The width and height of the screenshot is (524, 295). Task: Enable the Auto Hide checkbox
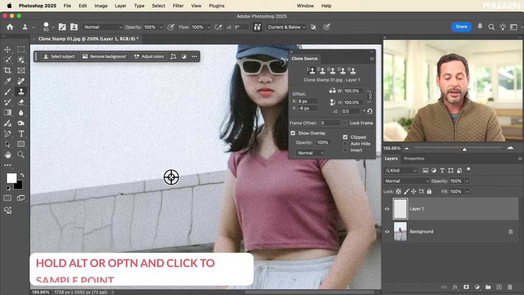pyautogui.click(x=345, y=144)
